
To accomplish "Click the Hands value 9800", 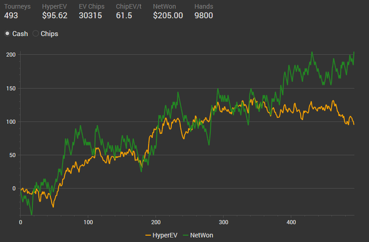I will coord(203,15).
